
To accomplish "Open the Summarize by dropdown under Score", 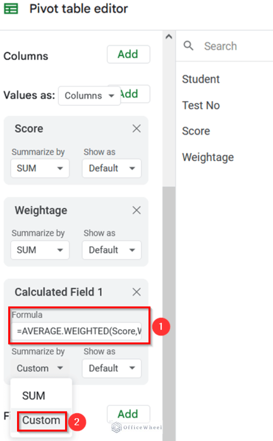I will coord(40,168).
